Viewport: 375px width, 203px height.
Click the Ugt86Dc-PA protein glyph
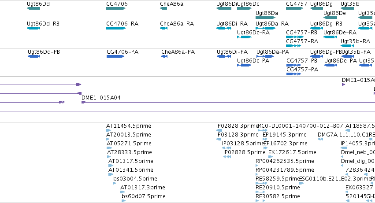[244, 65]
